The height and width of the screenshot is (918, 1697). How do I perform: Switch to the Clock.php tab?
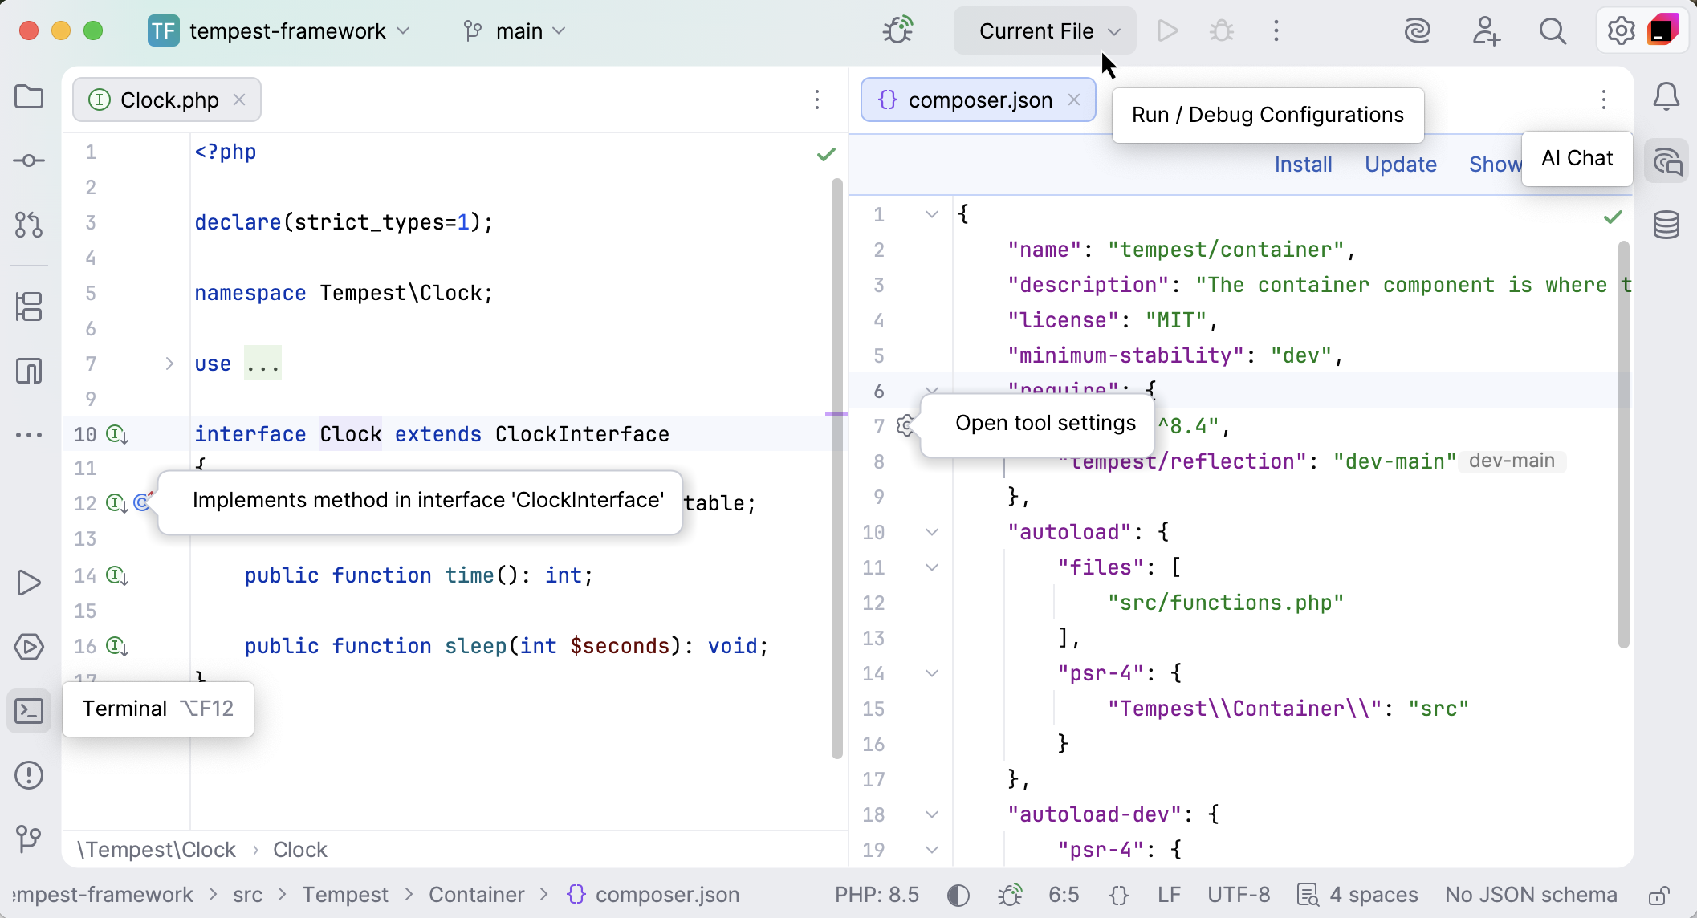point(169,100)
